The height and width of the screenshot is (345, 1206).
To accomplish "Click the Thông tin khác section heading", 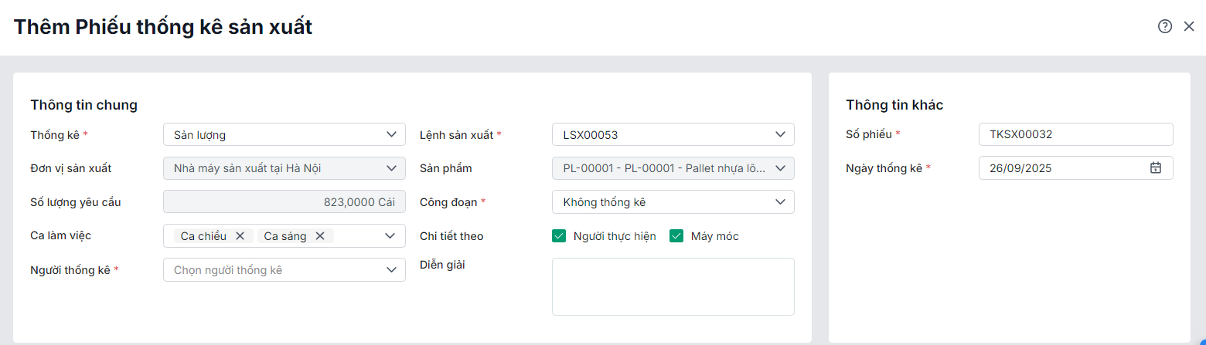I will point(894,105).
